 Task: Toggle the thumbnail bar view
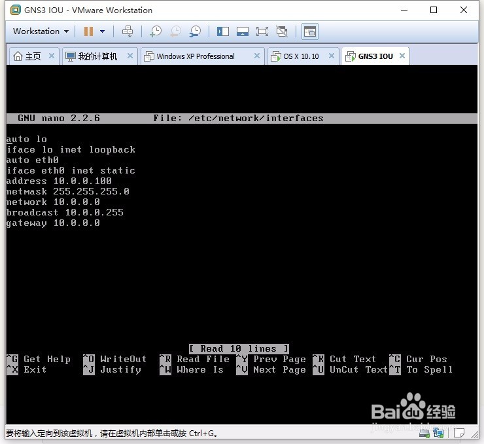click(243, 31)
